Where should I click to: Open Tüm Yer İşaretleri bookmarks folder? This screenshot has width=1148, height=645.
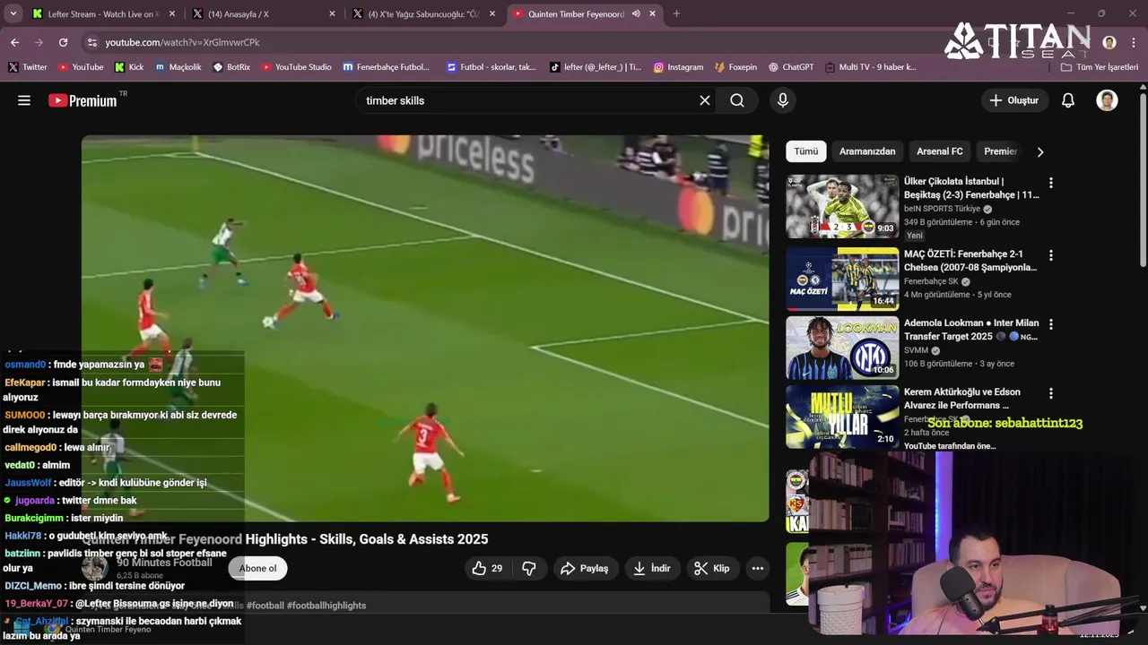click(1100, 67)
